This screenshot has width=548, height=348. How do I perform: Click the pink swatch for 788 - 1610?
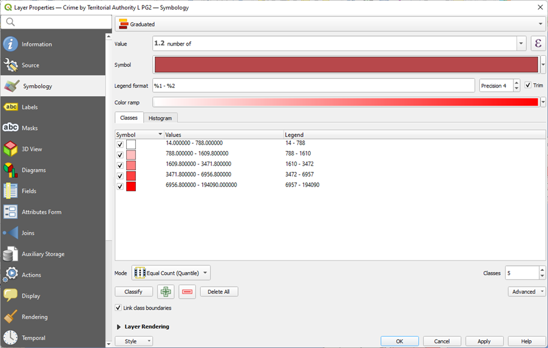131,155
